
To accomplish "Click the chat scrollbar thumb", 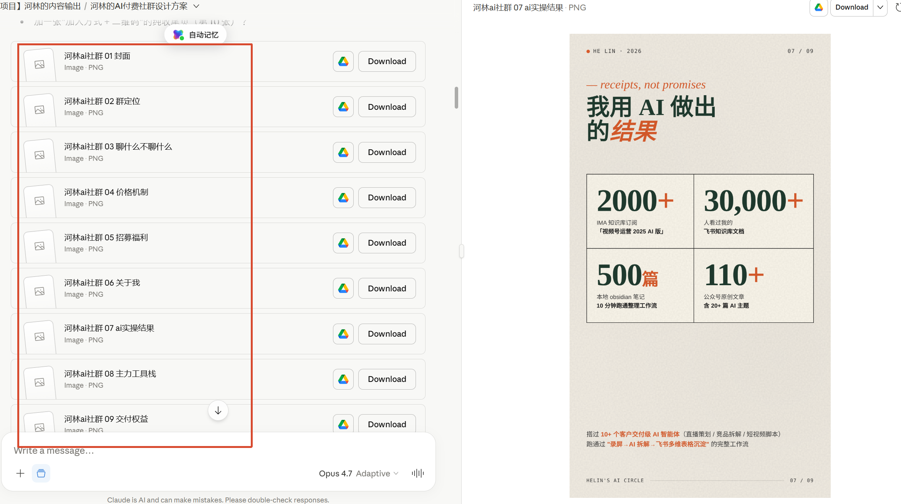I will 456,98.
